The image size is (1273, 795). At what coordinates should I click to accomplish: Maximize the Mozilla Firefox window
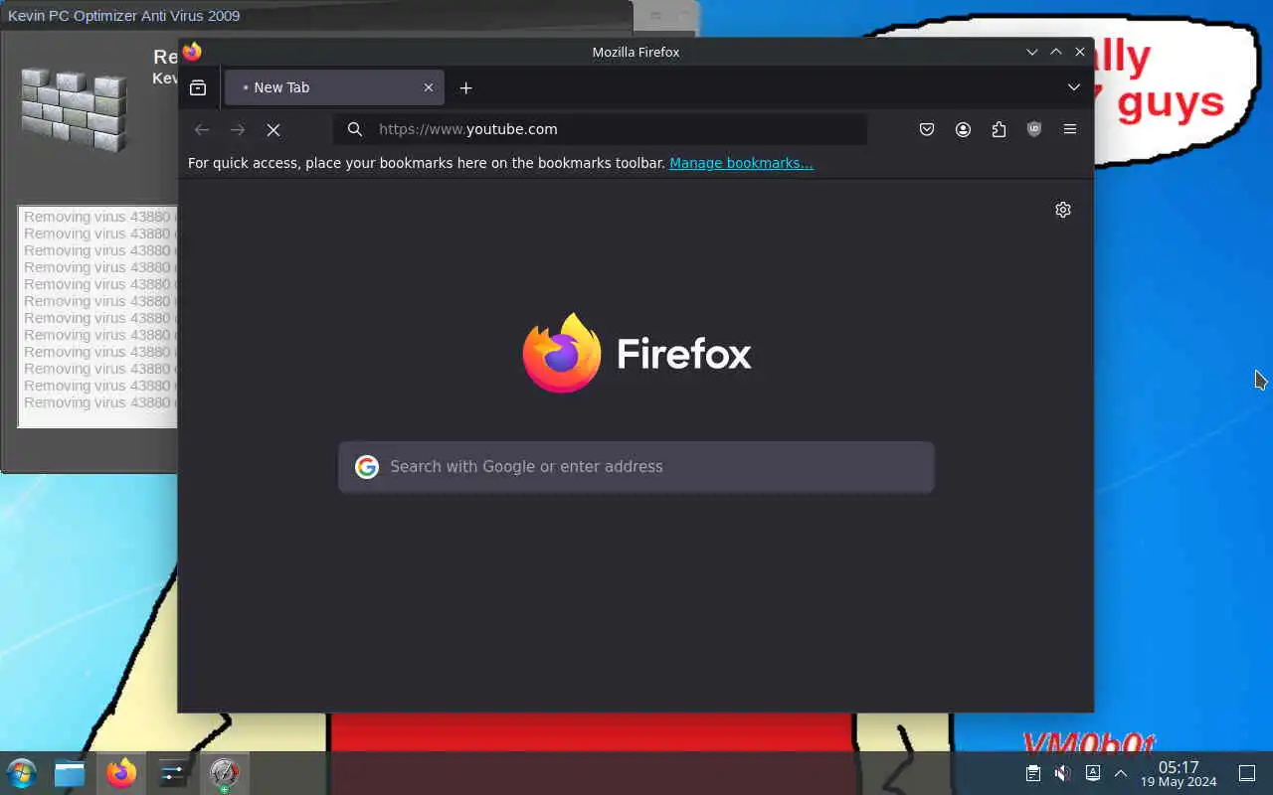(x=1056, y=52)
